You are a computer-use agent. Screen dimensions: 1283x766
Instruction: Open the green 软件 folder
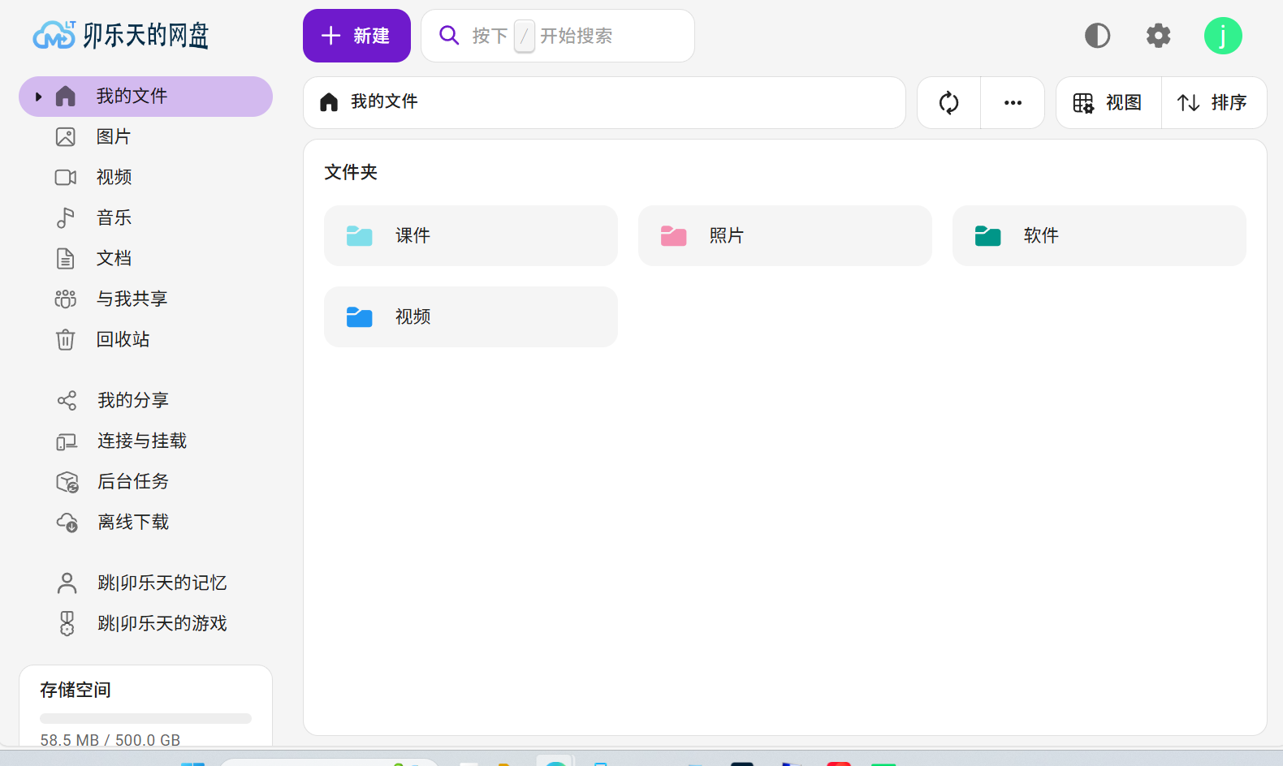(1099, 236)
